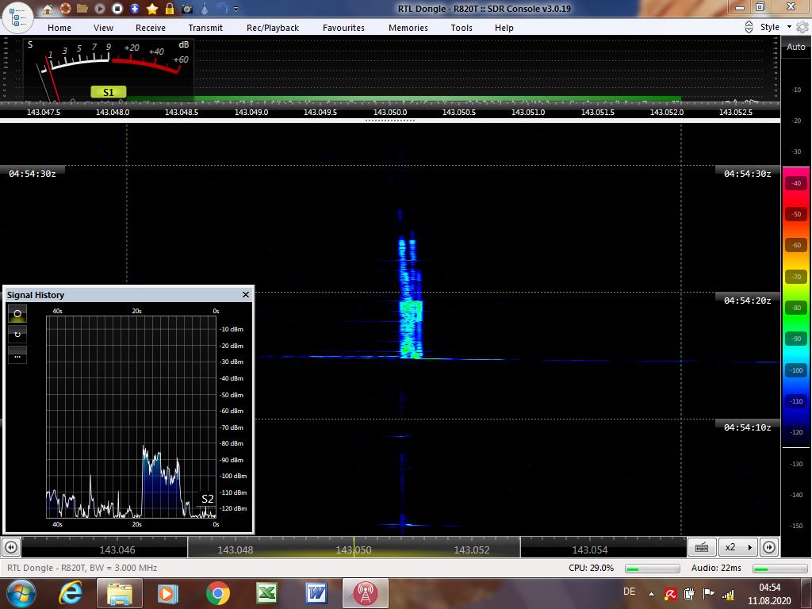Click the lifebuoy help icon
812x609 pixels.
point(65,8)
